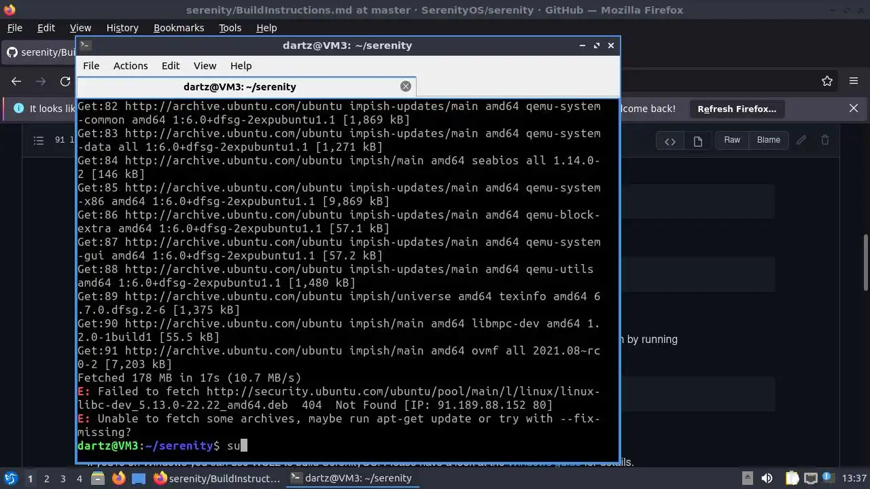The image size is (870, 489).
Task: Open Firefox Tools menu
Action: [x=230, y=28]
